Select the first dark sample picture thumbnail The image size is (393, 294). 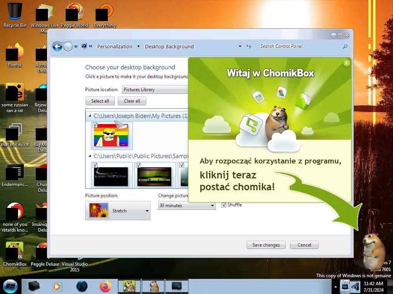pos(111,176)
